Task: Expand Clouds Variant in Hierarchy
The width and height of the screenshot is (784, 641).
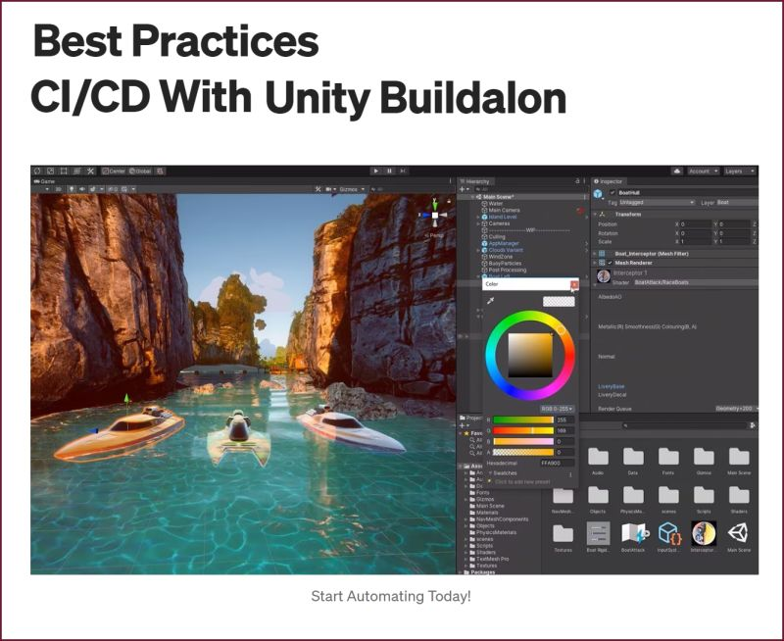Action: click(478, 250)
